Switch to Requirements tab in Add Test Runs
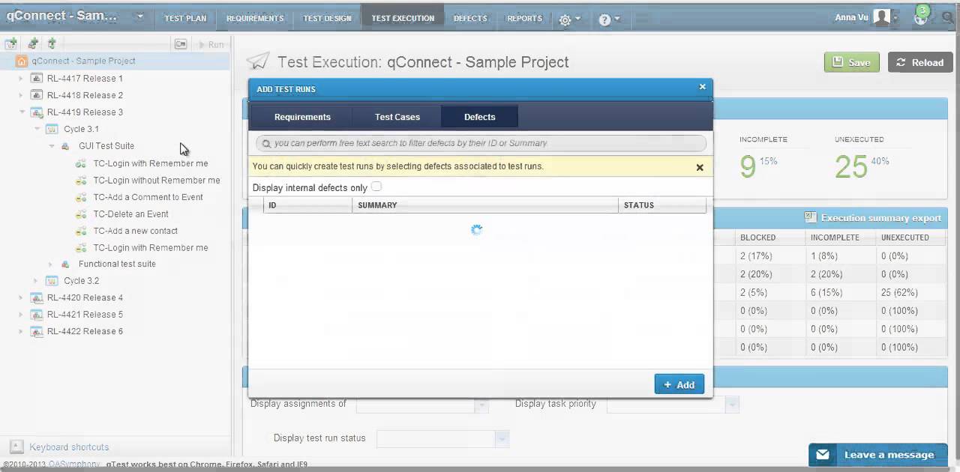The height and width of the screenshot is (472, 960). coord(302,117)
